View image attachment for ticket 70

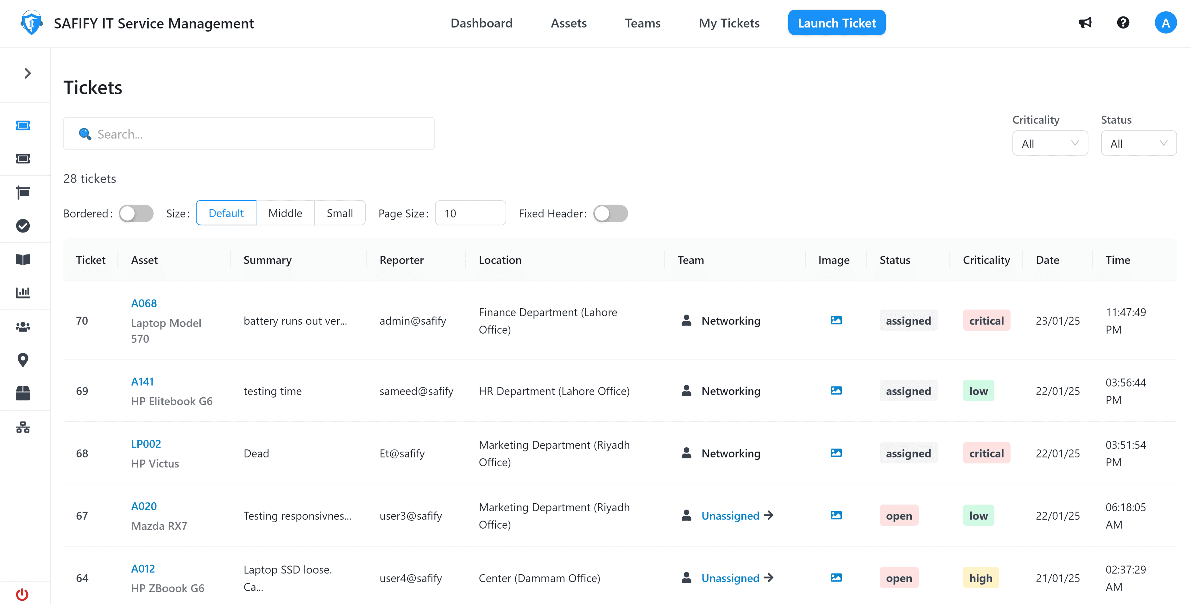click(836, 320)
